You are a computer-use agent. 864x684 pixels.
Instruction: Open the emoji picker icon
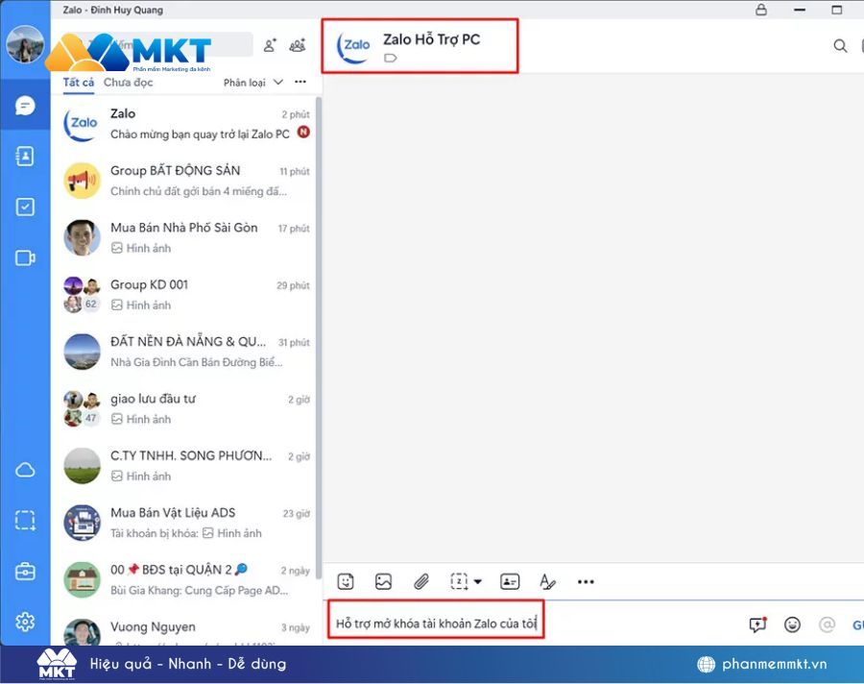tap(792, 624)
